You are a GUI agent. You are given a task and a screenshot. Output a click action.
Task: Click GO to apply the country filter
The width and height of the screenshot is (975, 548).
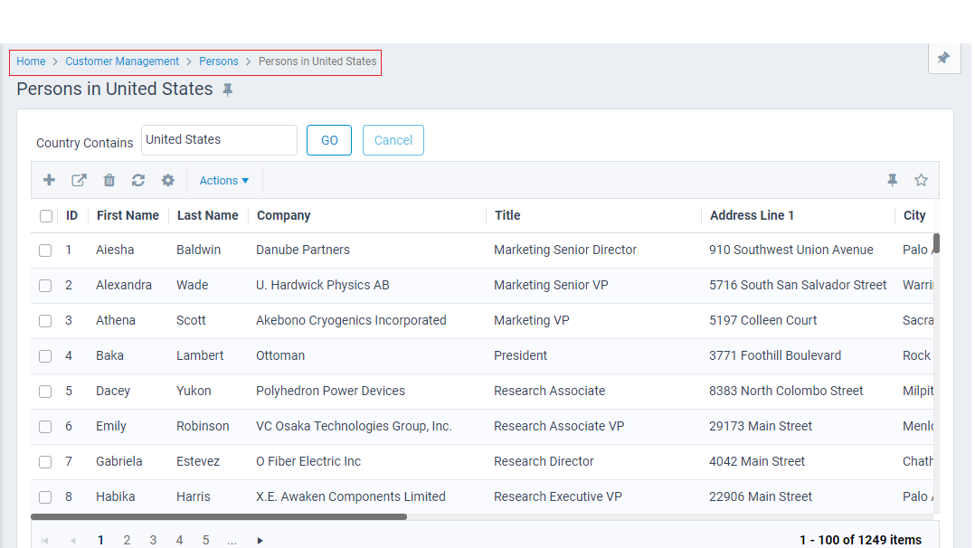coord(328,140)
